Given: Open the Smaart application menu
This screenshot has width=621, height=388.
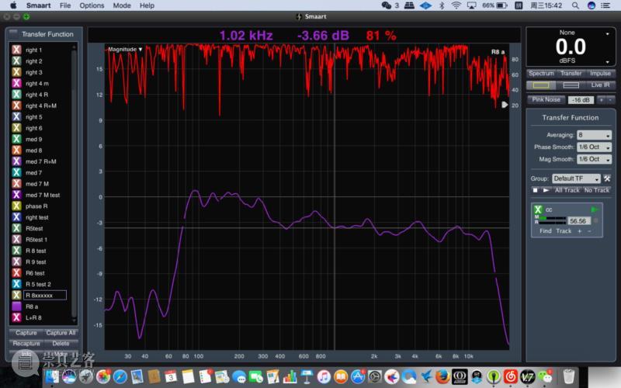Looking at the screenshot, I should [x=38, y=5].
